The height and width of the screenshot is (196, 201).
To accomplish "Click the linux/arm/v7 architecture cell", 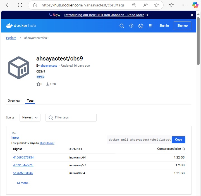I will [77, 165].
